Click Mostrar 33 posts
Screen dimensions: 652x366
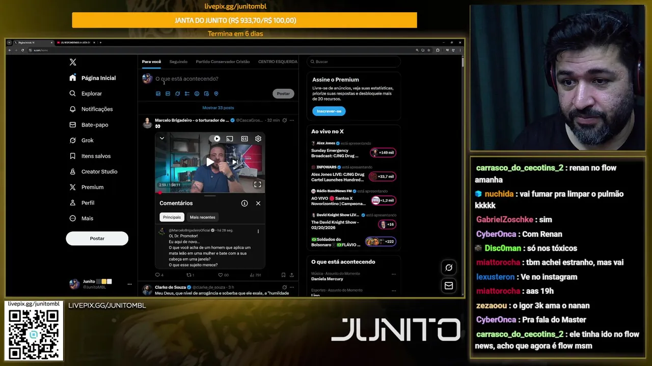pyautogui.click(x=218, y=108)
